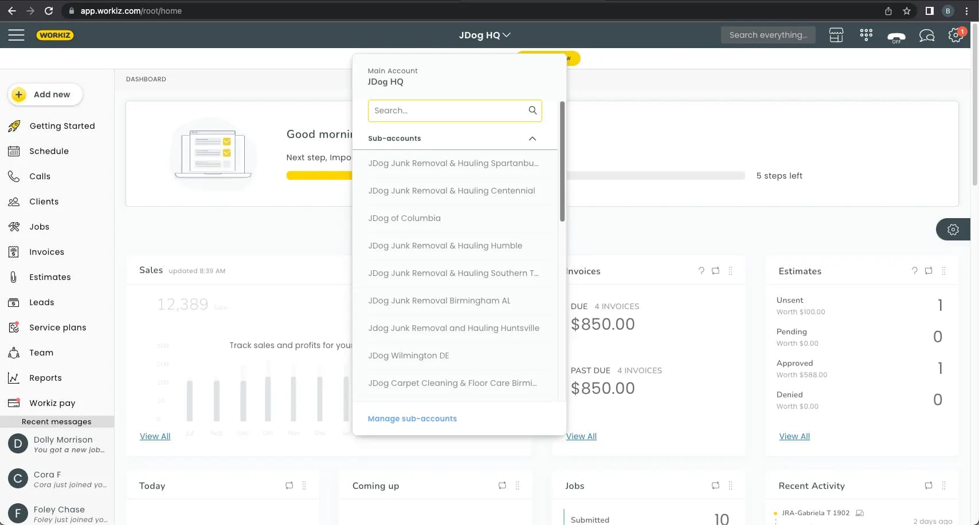Open Invoices widget drag handle
This screenshot has width=979, height=525.
pos(730,271)
